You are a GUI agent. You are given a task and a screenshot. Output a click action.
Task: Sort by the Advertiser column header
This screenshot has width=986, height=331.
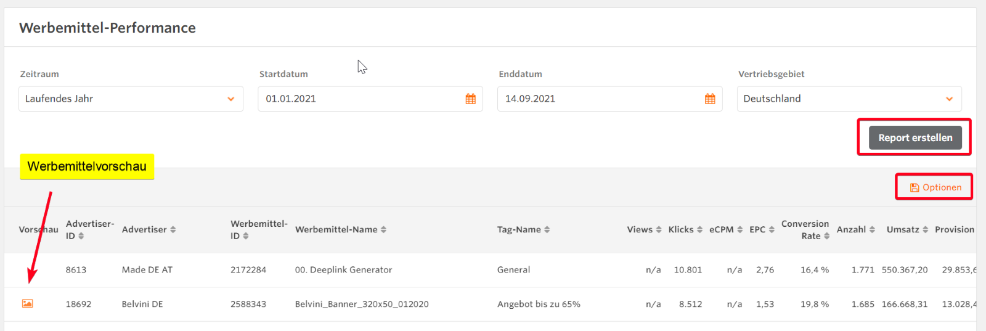(x=145, y=229)
